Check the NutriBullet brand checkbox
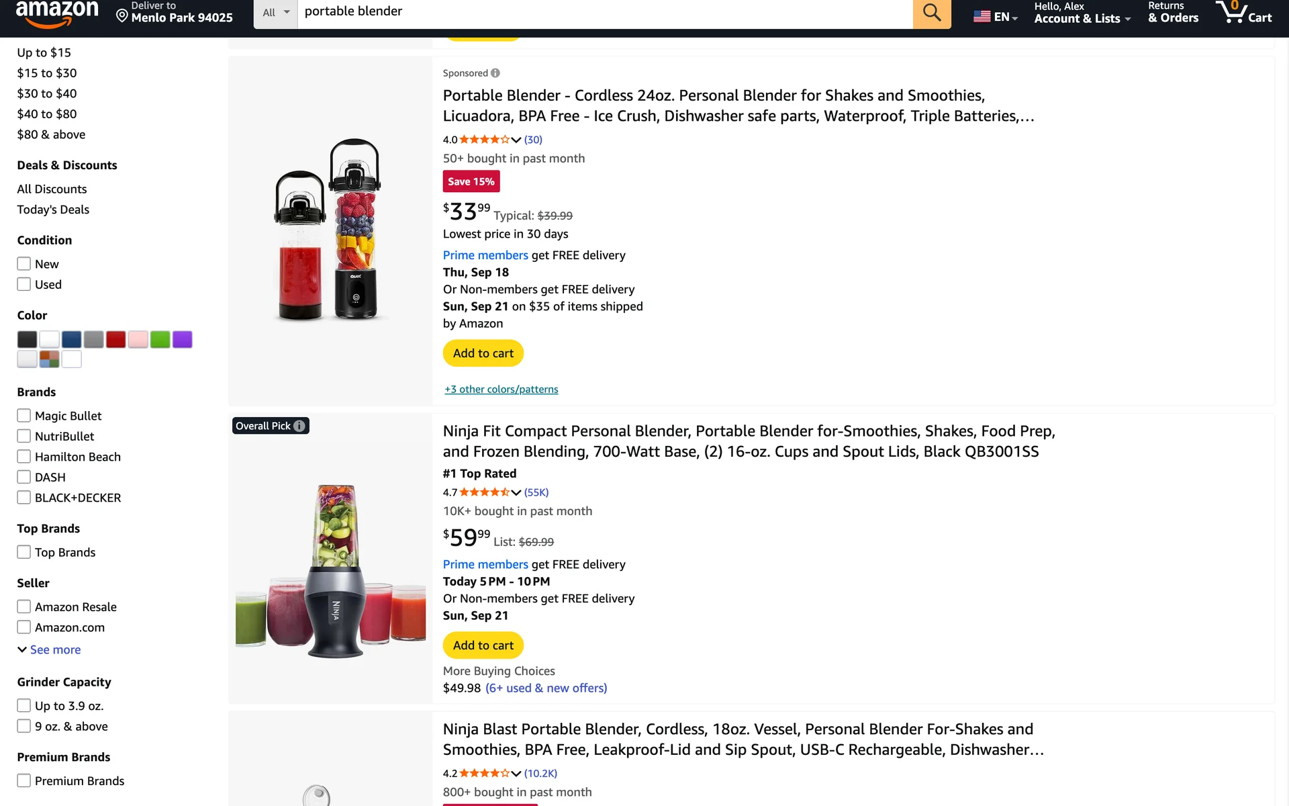1289x806 pixels. [x=24, y=437]
